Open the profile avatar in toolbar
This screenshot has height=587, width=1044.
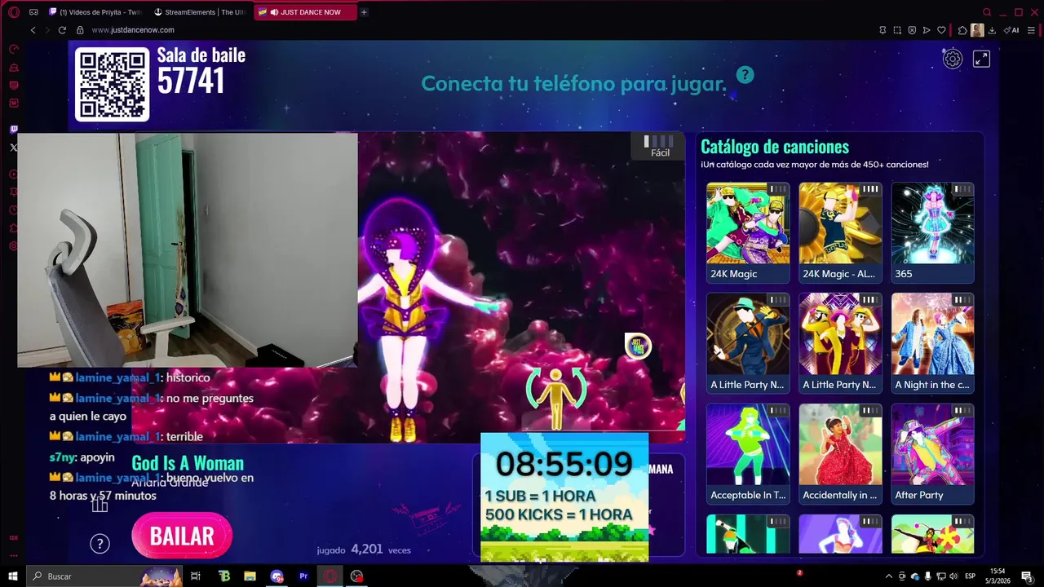[977, 30]
